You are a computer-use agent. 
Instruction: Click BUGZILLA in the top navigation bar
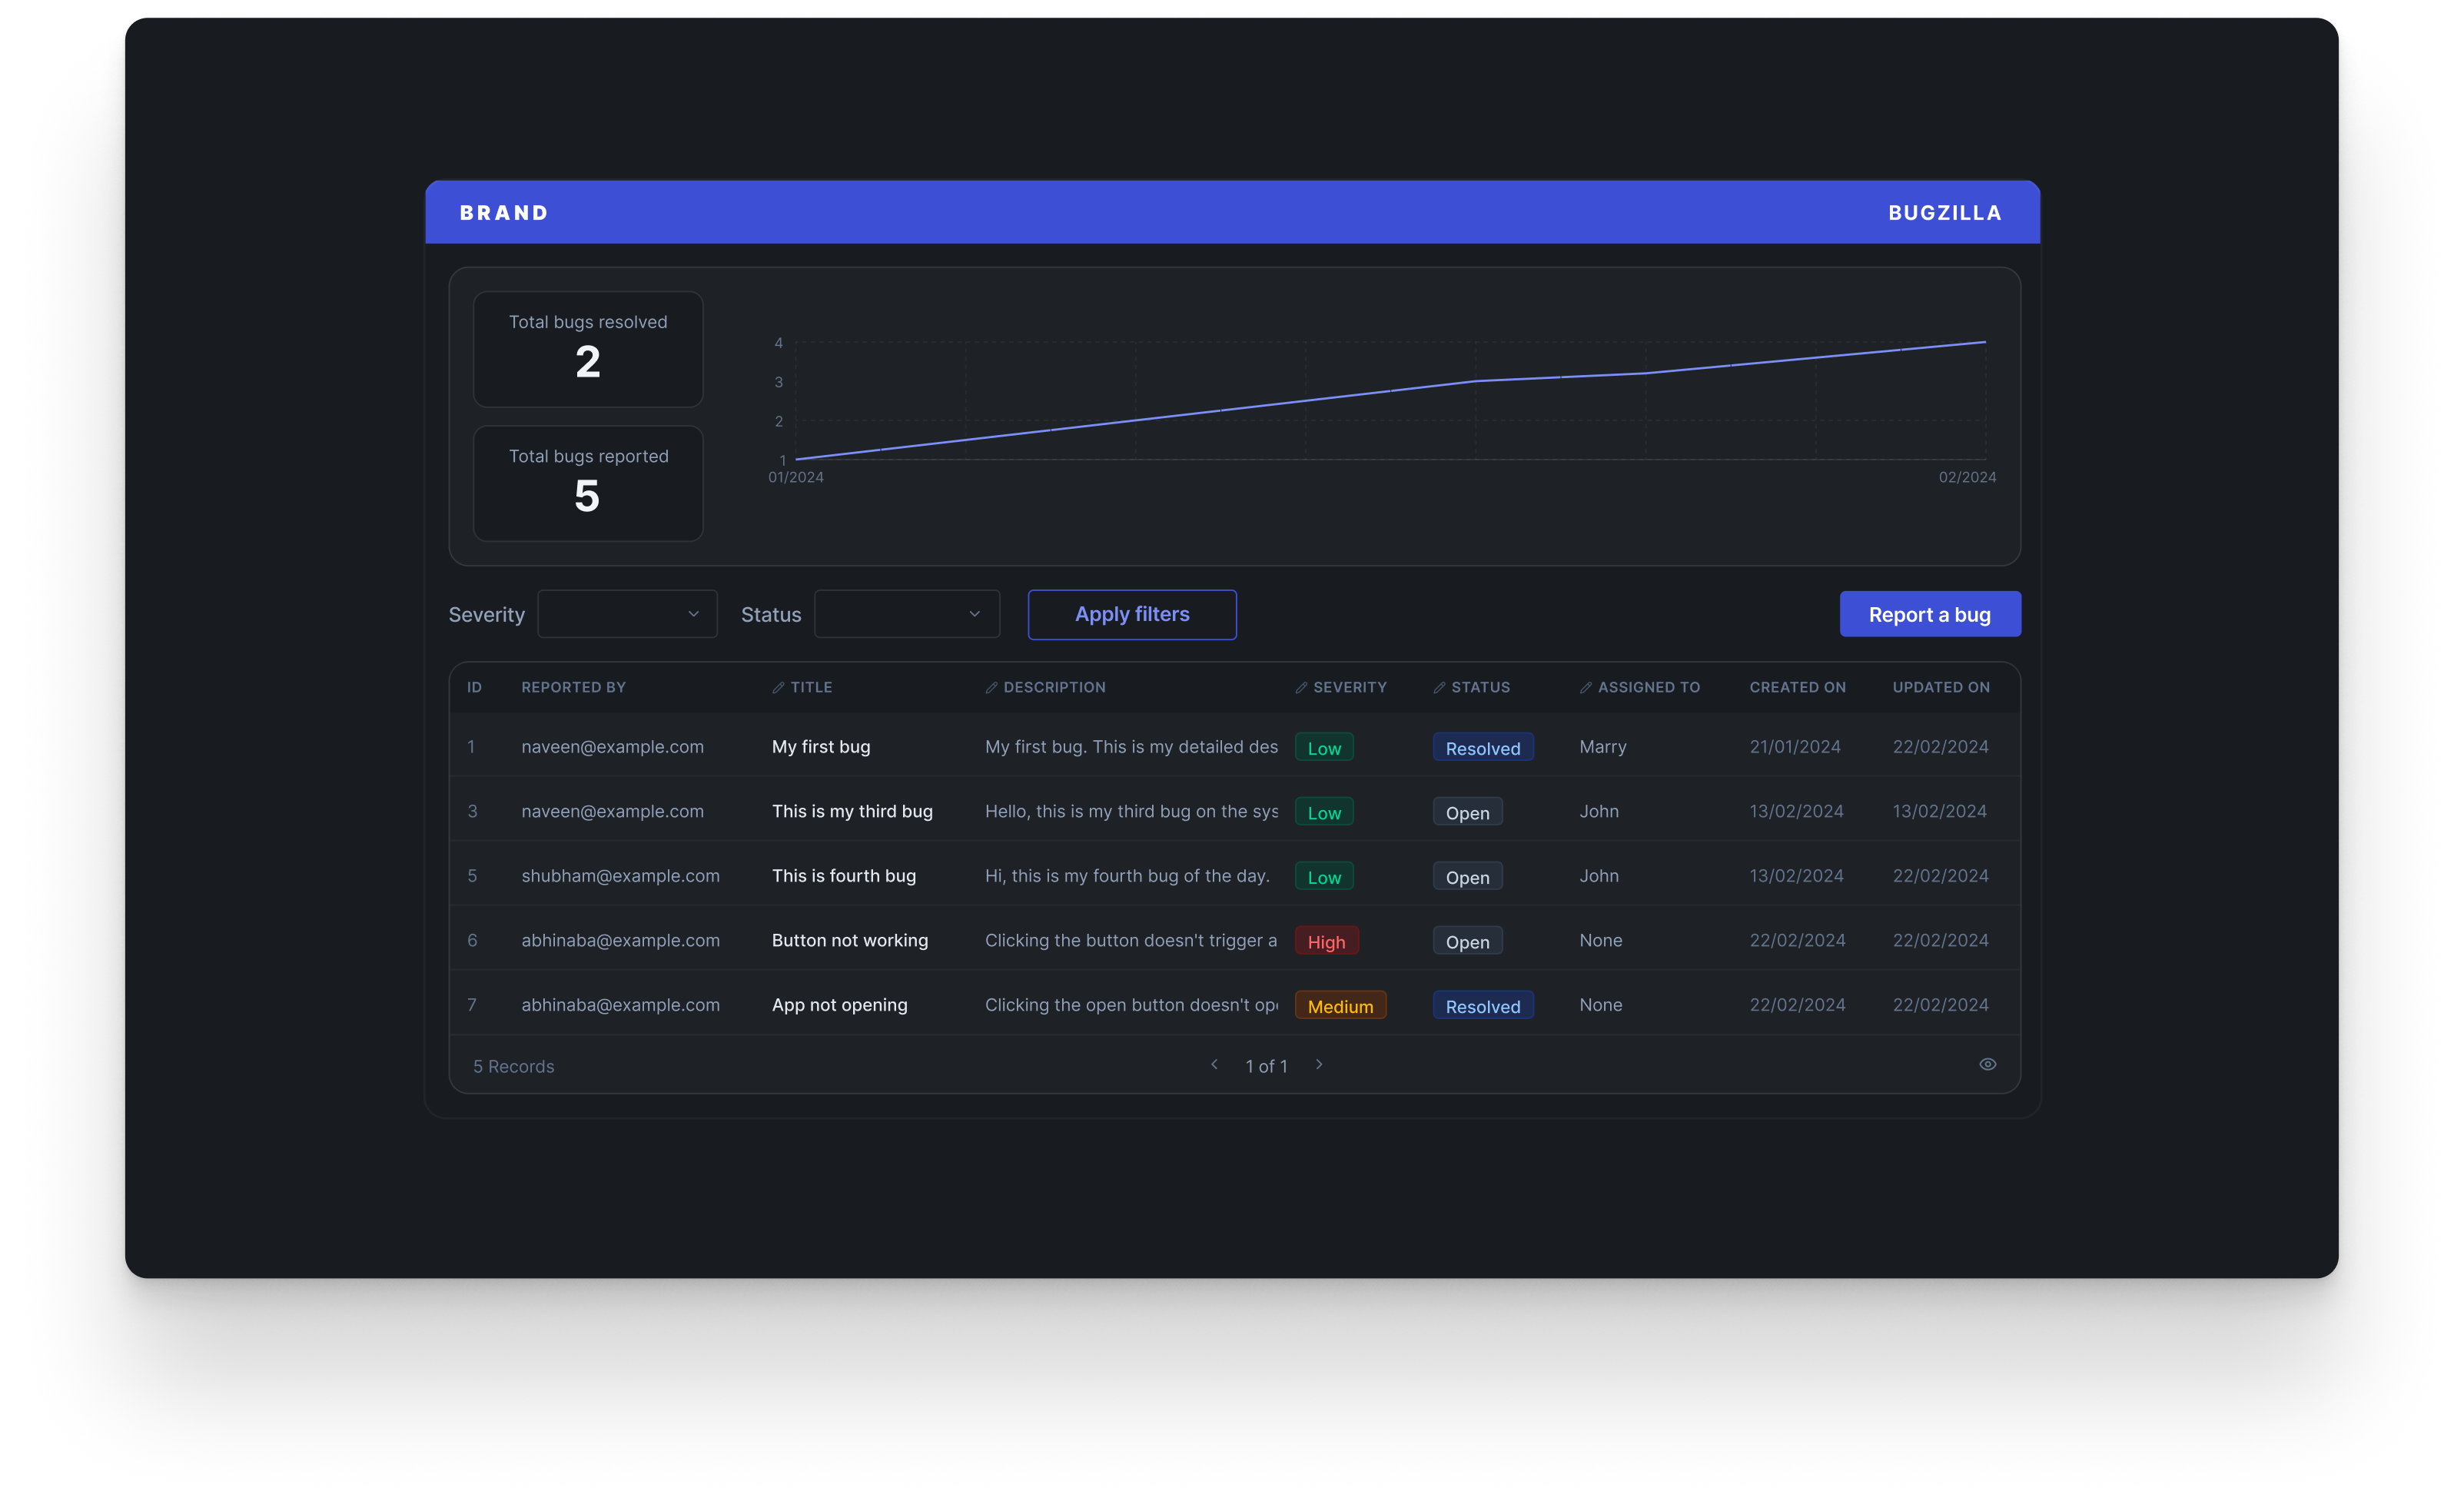pyautogui.click(x=1945, y=213)
